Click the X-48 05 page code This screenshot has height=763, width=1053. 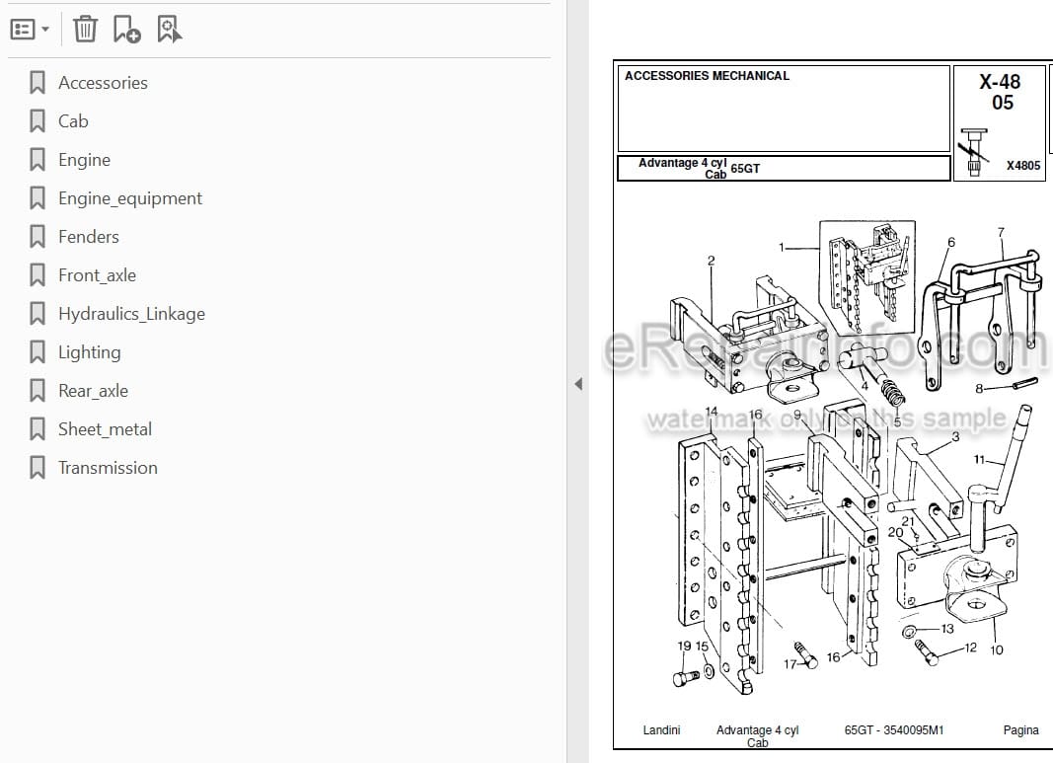click(1001, 92)
